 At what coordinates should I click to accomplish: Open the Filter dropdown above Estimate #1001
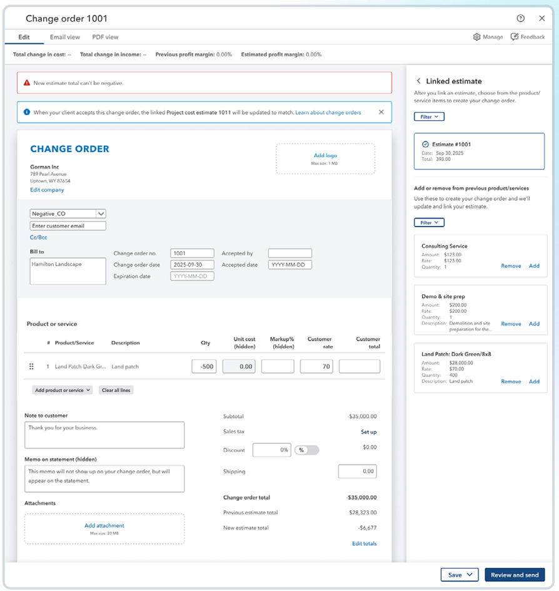click(x=429, y=116)
